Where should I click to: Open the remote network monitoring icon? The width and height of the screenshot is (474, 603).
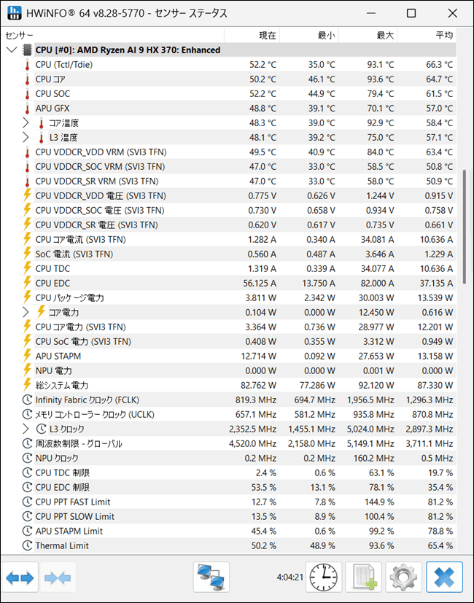point(211,577)
